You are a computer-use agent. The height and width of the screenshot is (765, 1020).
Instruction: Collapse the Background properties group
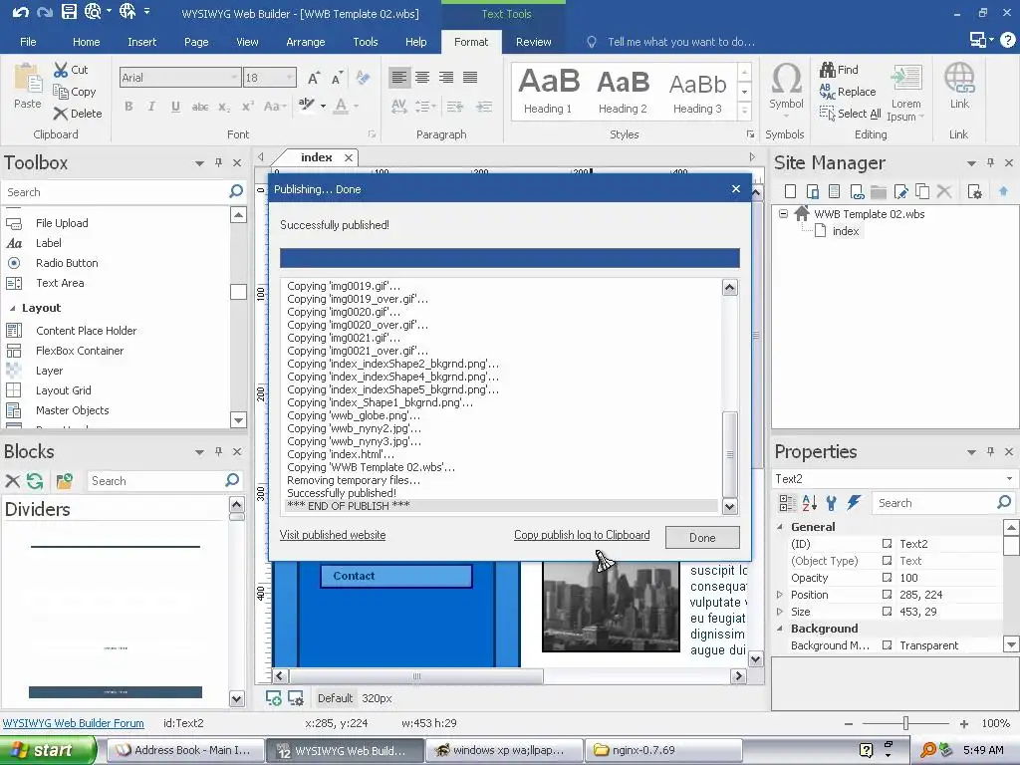click(x=780, y=629)
